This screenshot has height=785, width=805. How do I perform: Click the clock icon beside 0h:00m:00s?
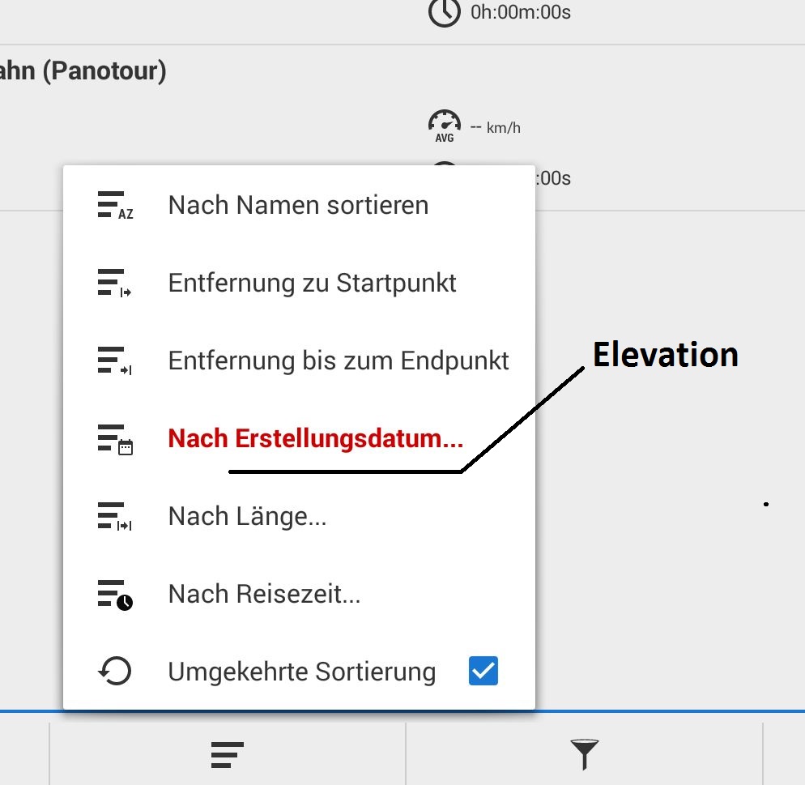445,13
